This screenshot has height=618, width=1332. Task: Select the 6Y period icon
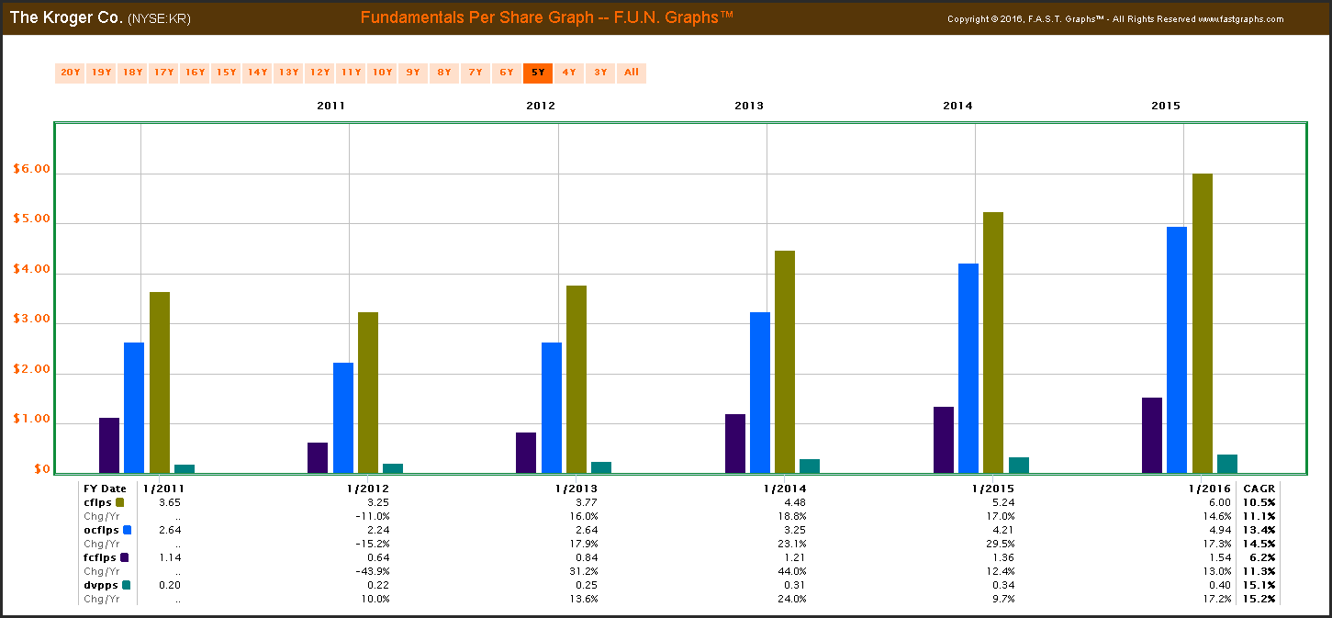pyautogui.click(x=506, y=73)
